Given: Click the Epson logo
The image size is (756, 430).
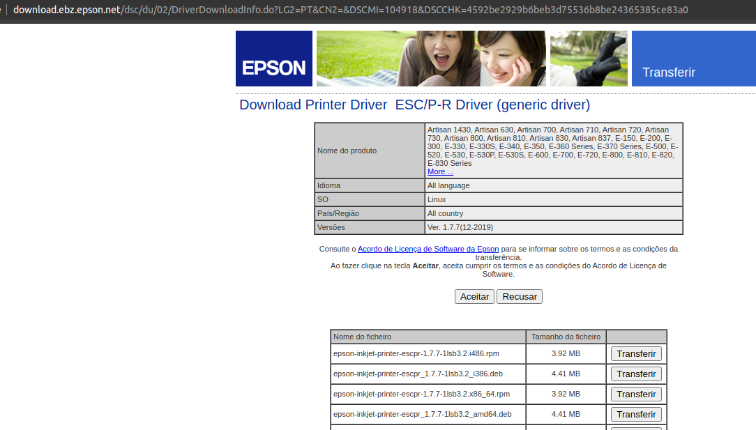Looking at the screenshot, I should (x=274, y=59).
